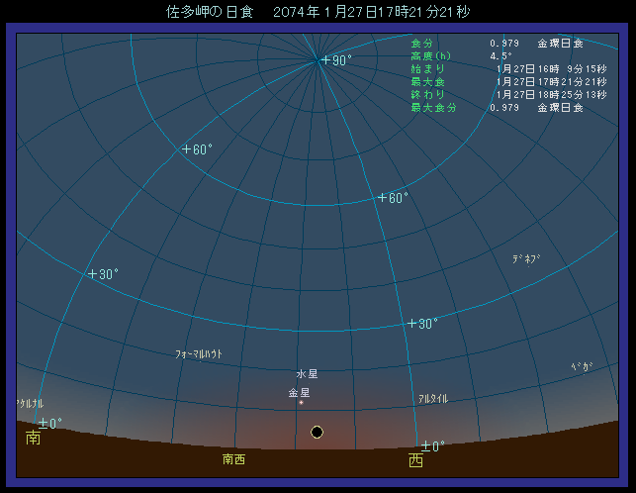Image resolution: width=636 pixels, height=493 pixels.
Task: Click the zenith cross marker at +90°
Action: (x=324, y=60)
